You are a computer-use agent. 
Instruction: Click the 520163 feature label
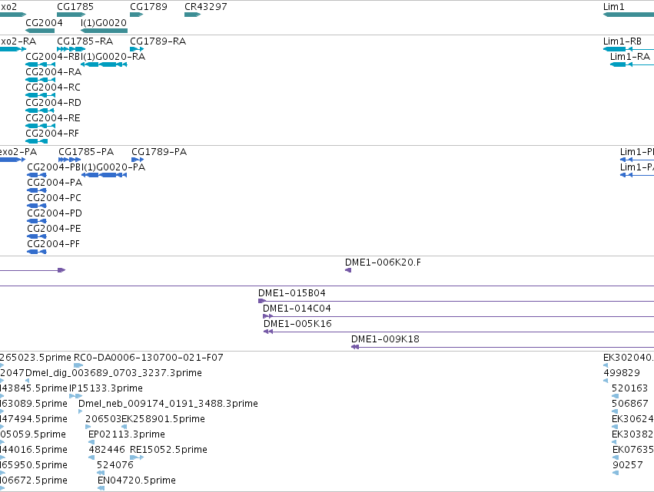[x=630, y=388]
